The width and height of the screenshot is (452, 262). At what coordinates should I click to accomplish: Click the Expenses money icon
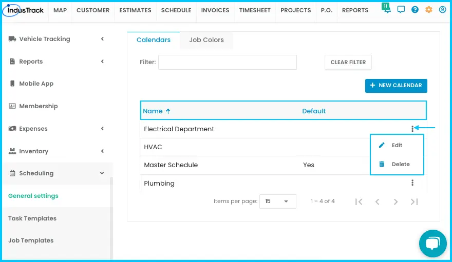click(12, 129)
